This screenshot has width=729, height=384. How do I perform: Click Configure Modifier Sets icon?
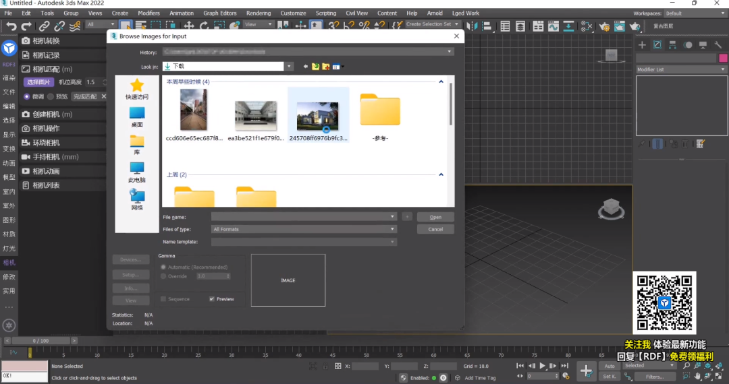[x=701, y=143]
